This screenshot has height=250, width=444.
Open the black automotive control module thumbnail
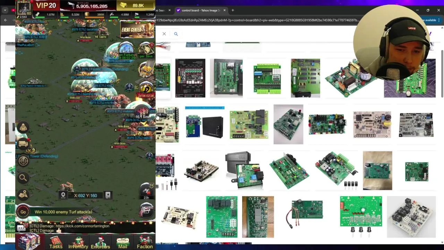click(244, 170)
